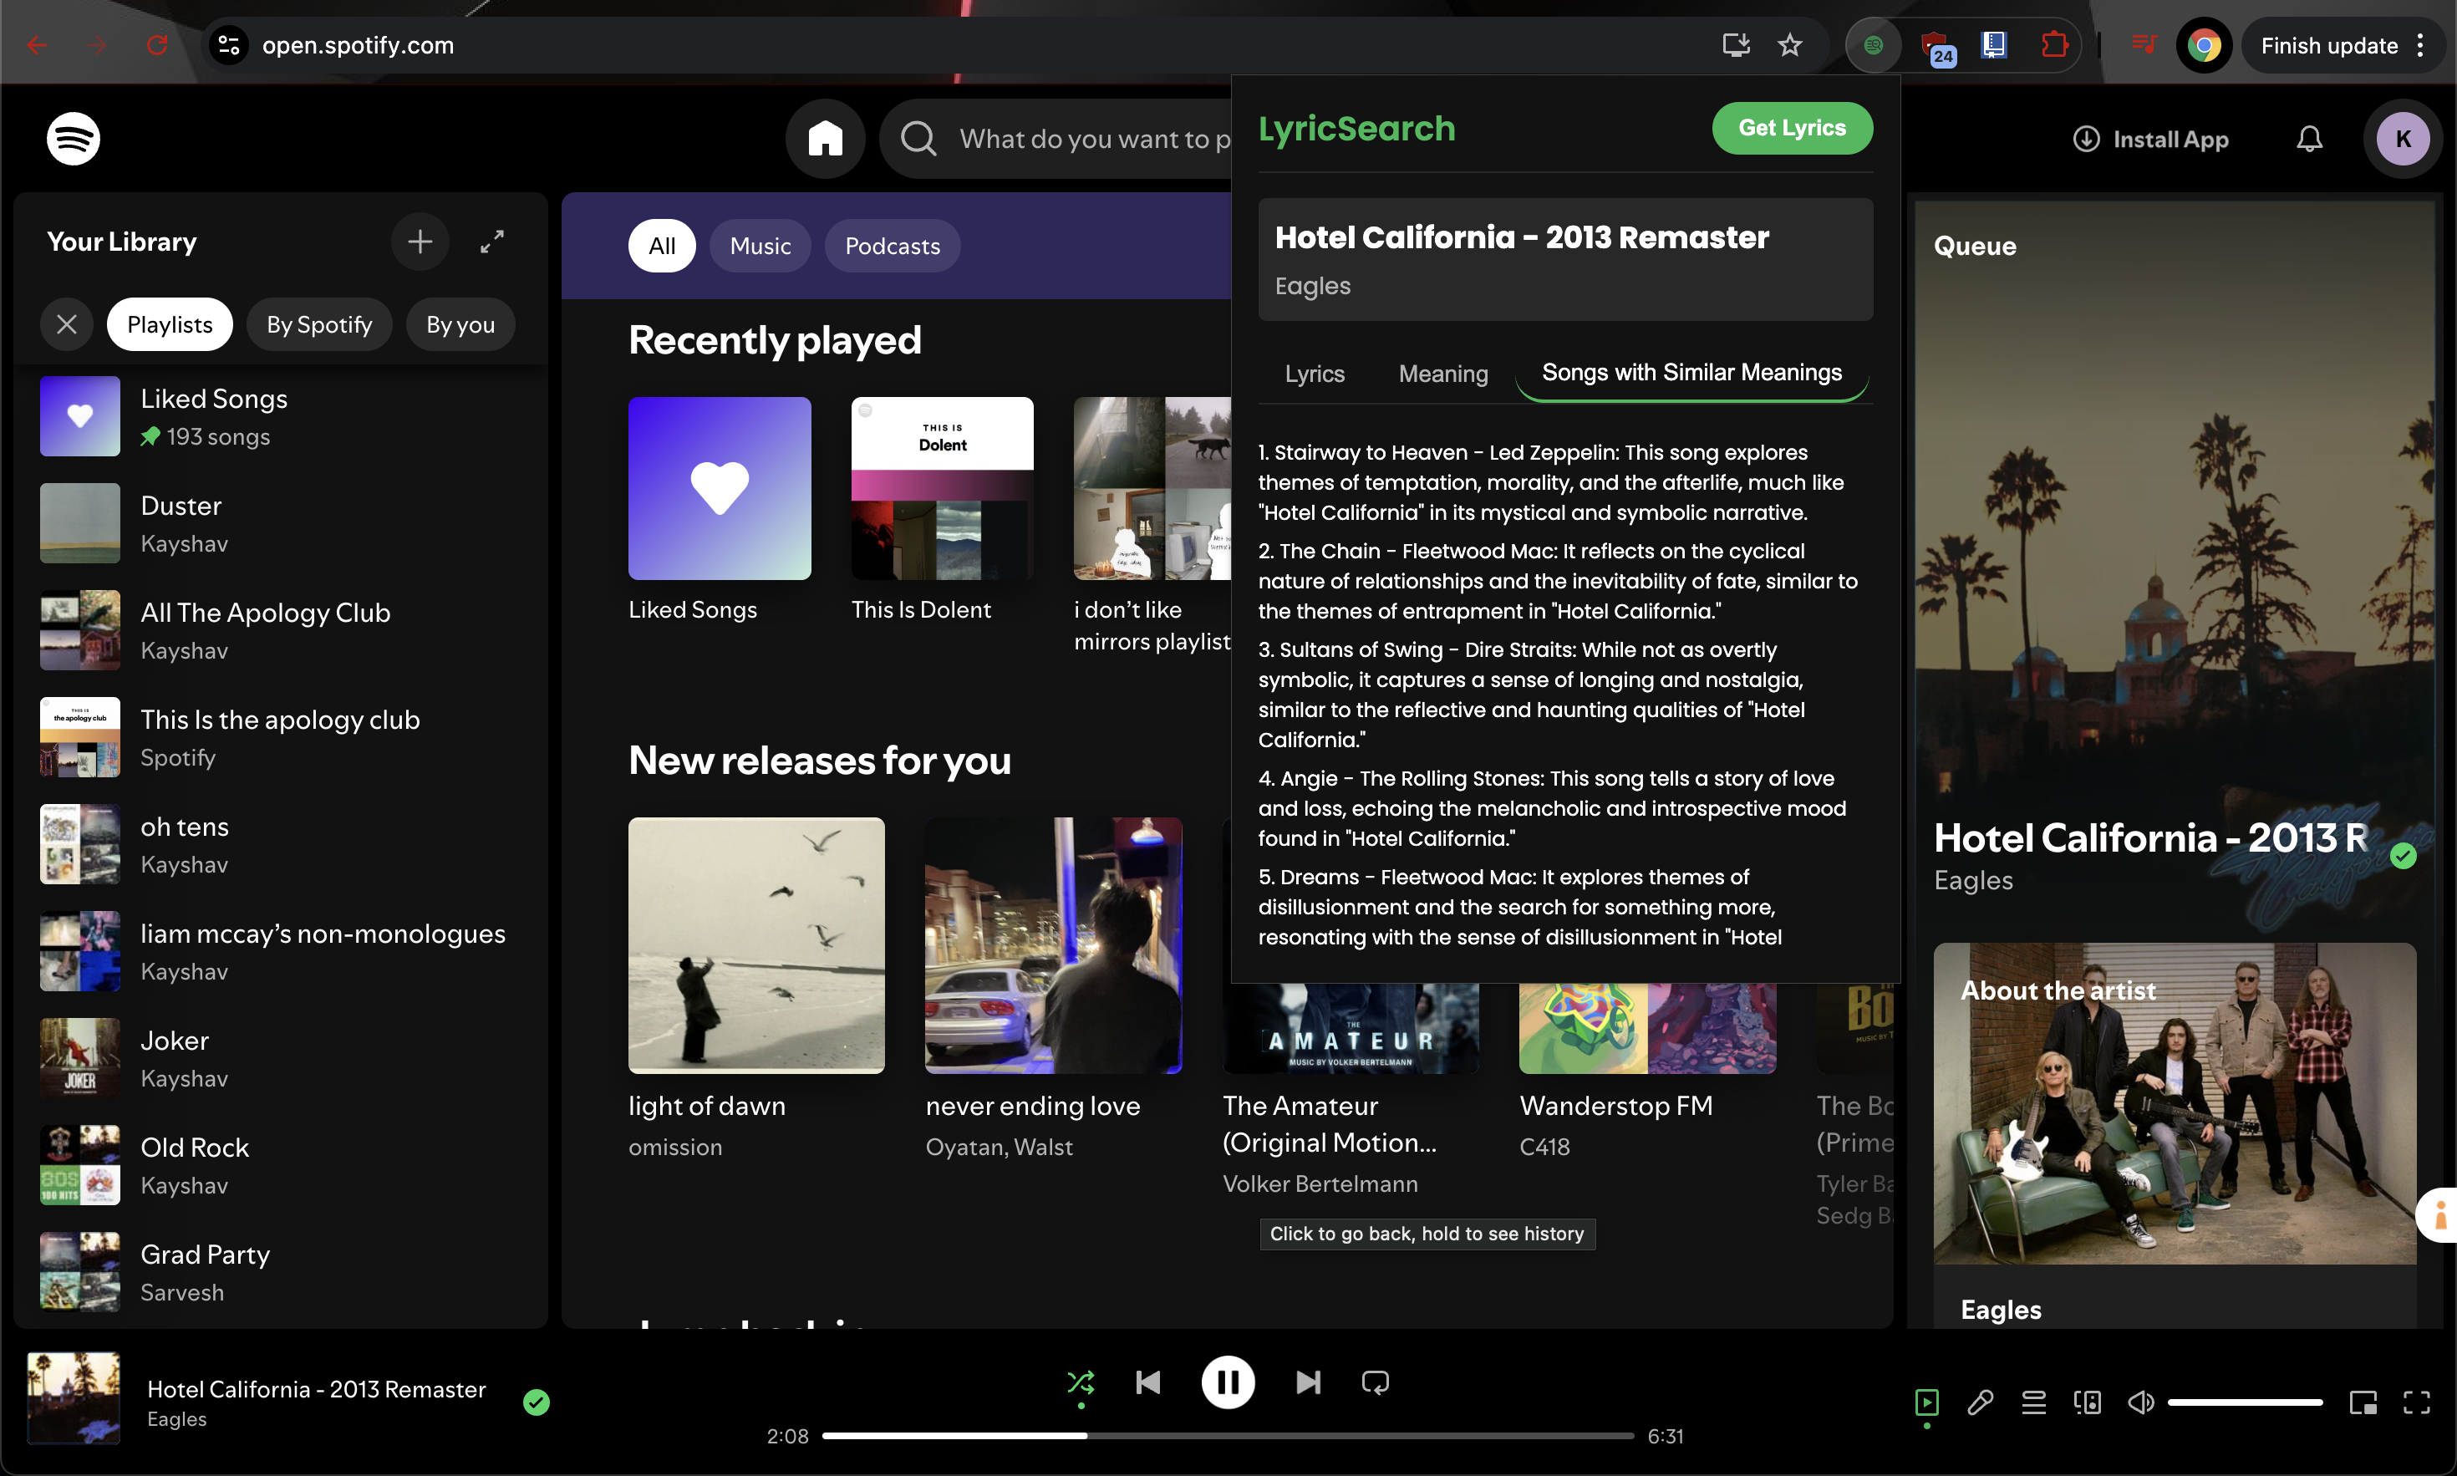Toggle shuffle playback
The width and height of the screenshot is (2457, 1476).
click(x=1081, y=1382)
